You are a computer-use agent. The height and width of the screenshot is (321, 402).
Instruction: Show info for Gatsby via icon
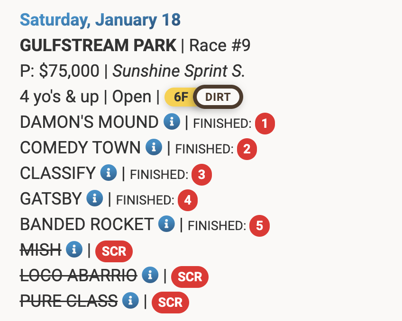(x=95, y=198)
